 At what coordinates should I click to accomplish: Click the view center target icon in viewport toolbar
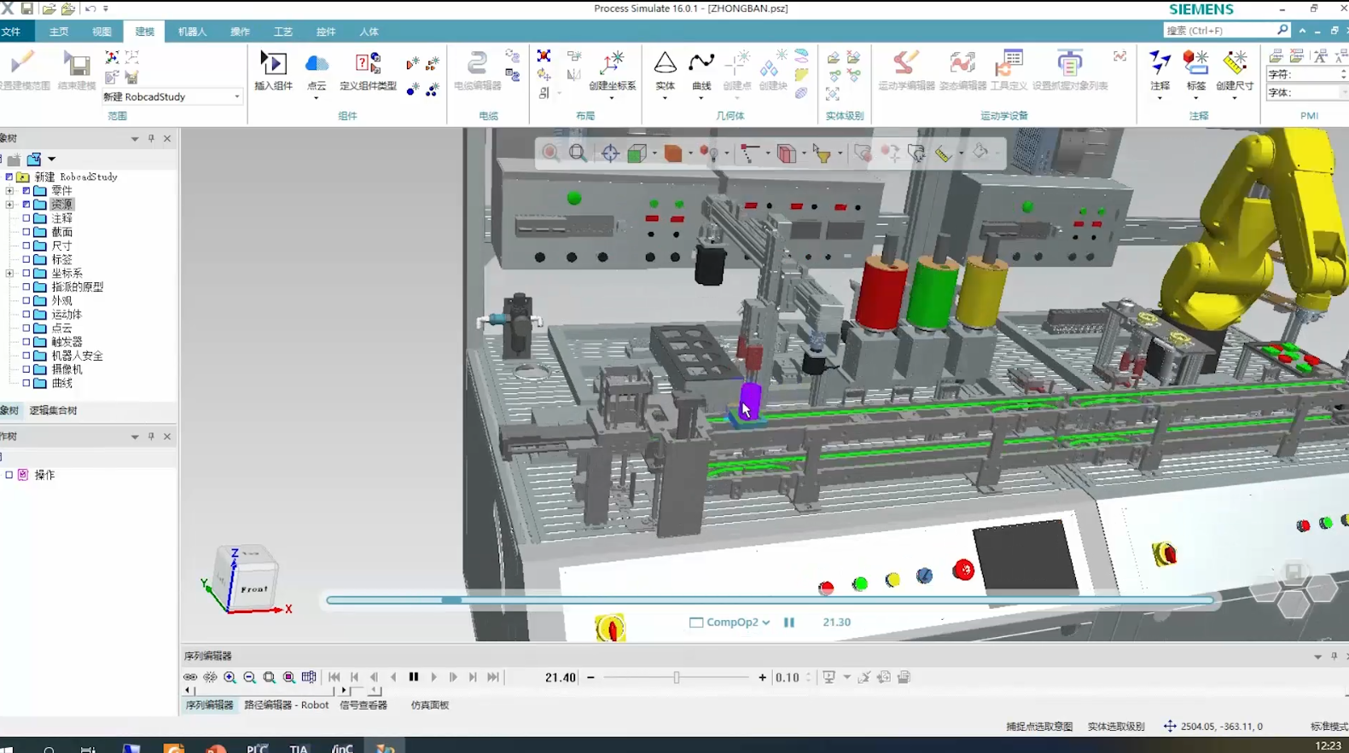point(609,153)
